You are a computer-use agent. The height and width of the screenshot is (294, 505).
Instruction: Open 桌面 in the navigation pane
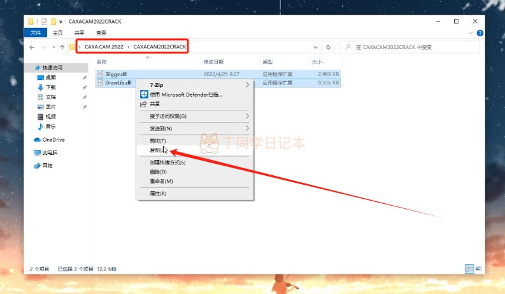point(50,77)
